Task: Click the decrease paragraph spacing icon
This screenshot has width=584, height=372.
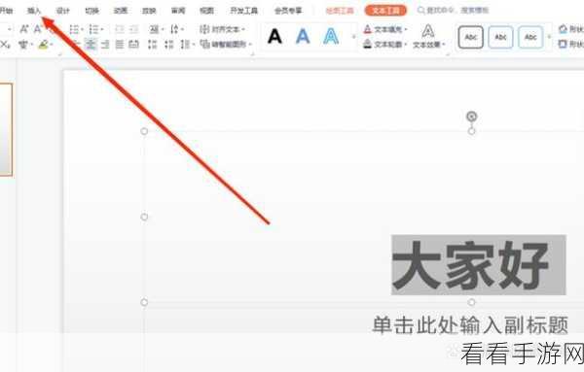Action: click(169, 45)
